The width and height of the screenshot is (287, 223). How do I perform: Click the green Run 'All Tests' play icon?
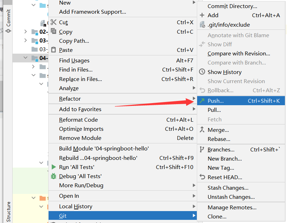tap(53, 167)
